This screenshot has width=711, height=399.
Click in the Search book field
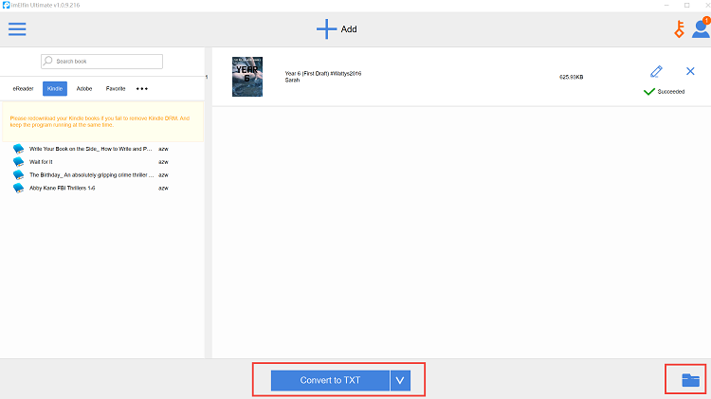pyautogui.click(x=102, y=62)
